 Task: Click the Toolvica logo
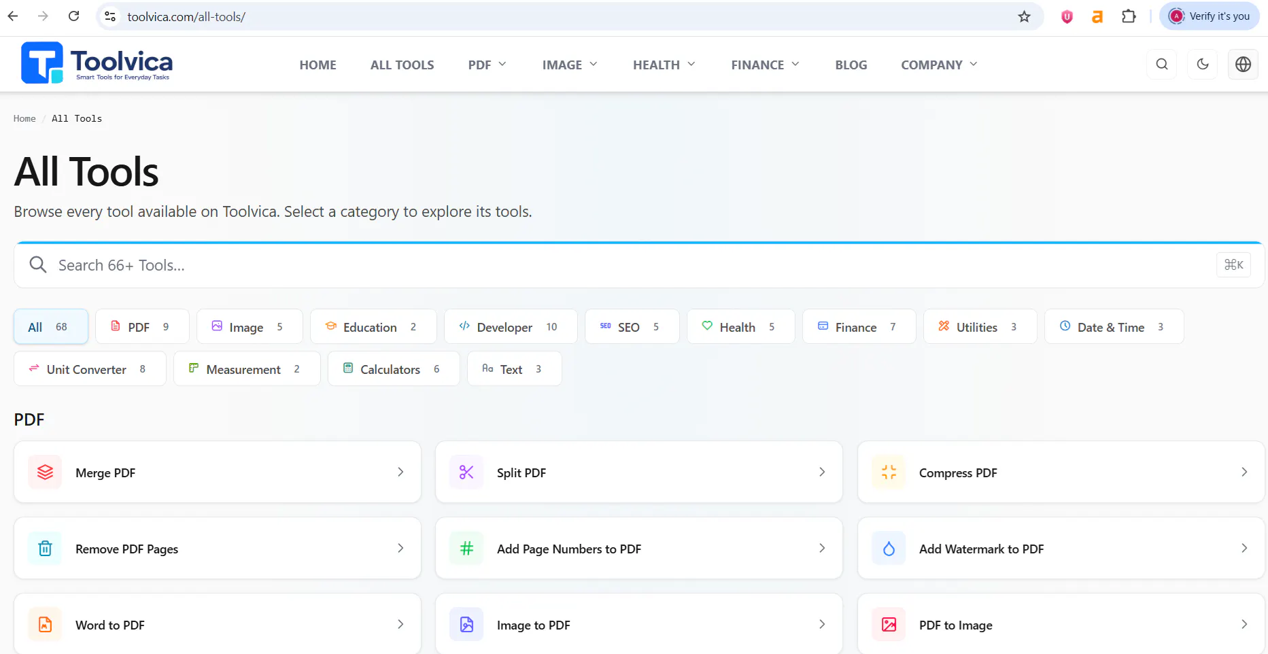click(97, 63)
